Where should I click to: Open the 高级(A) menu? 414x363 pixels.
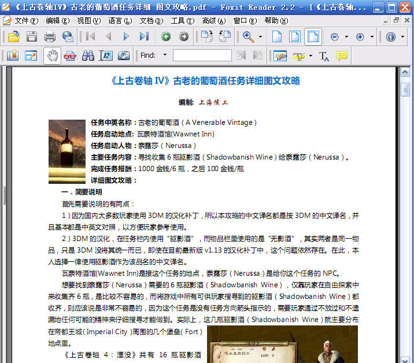point(214,21)
